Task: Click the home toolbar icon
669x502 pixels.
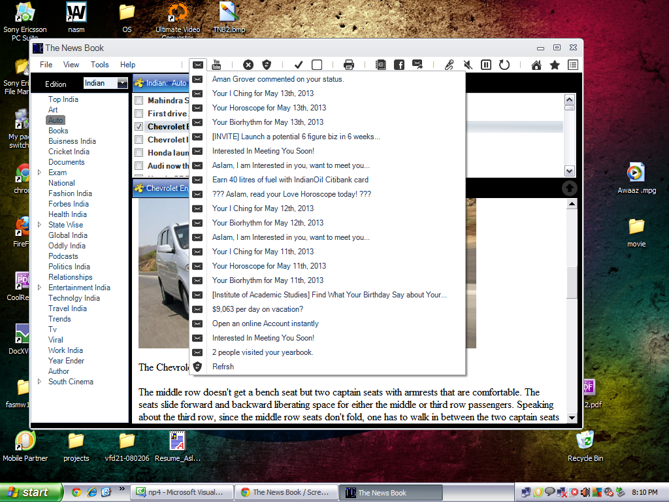Action: (536, 65)
